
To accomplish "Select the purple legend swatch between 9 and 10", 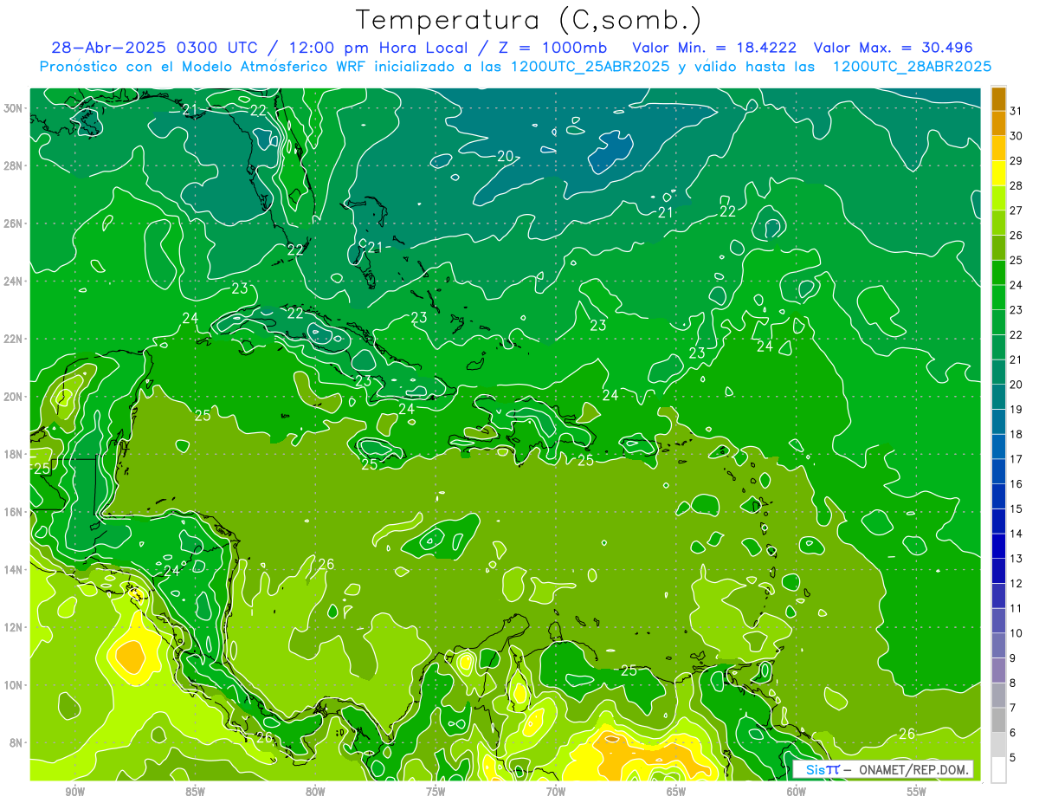I will tap(998, 645).
